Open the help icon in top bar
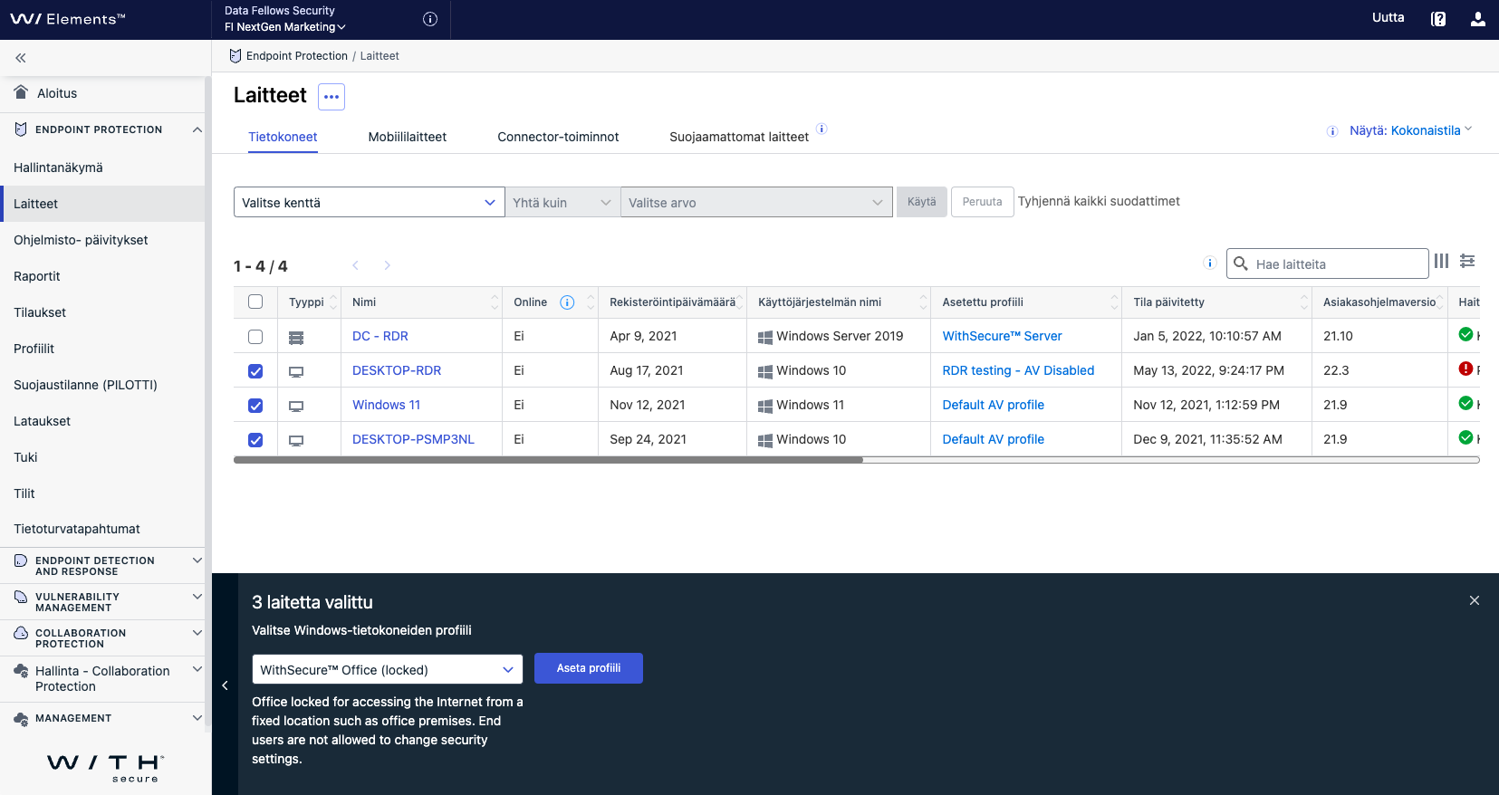 1437,19
